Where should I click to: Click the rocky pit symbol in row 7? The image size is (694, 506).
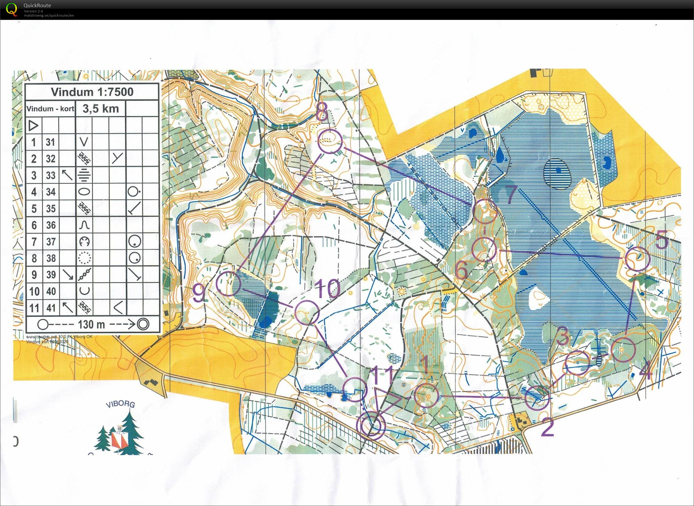point(84,242)
